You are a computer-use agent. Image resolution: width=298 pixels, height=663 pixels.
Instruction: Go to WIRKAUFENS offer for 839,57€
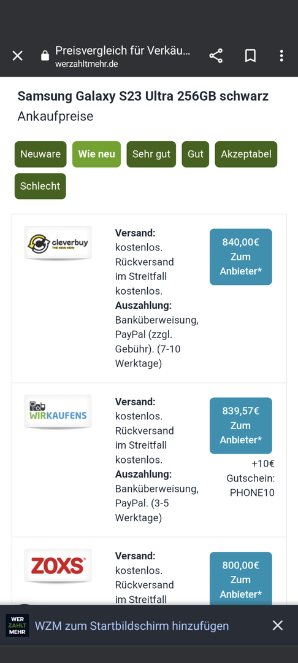pyautogui.click(x=240, y=425)
